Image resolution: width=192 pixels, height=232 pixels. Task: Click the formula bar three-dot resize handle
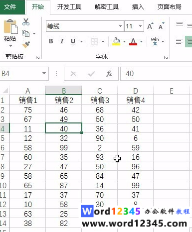point(56,74)
